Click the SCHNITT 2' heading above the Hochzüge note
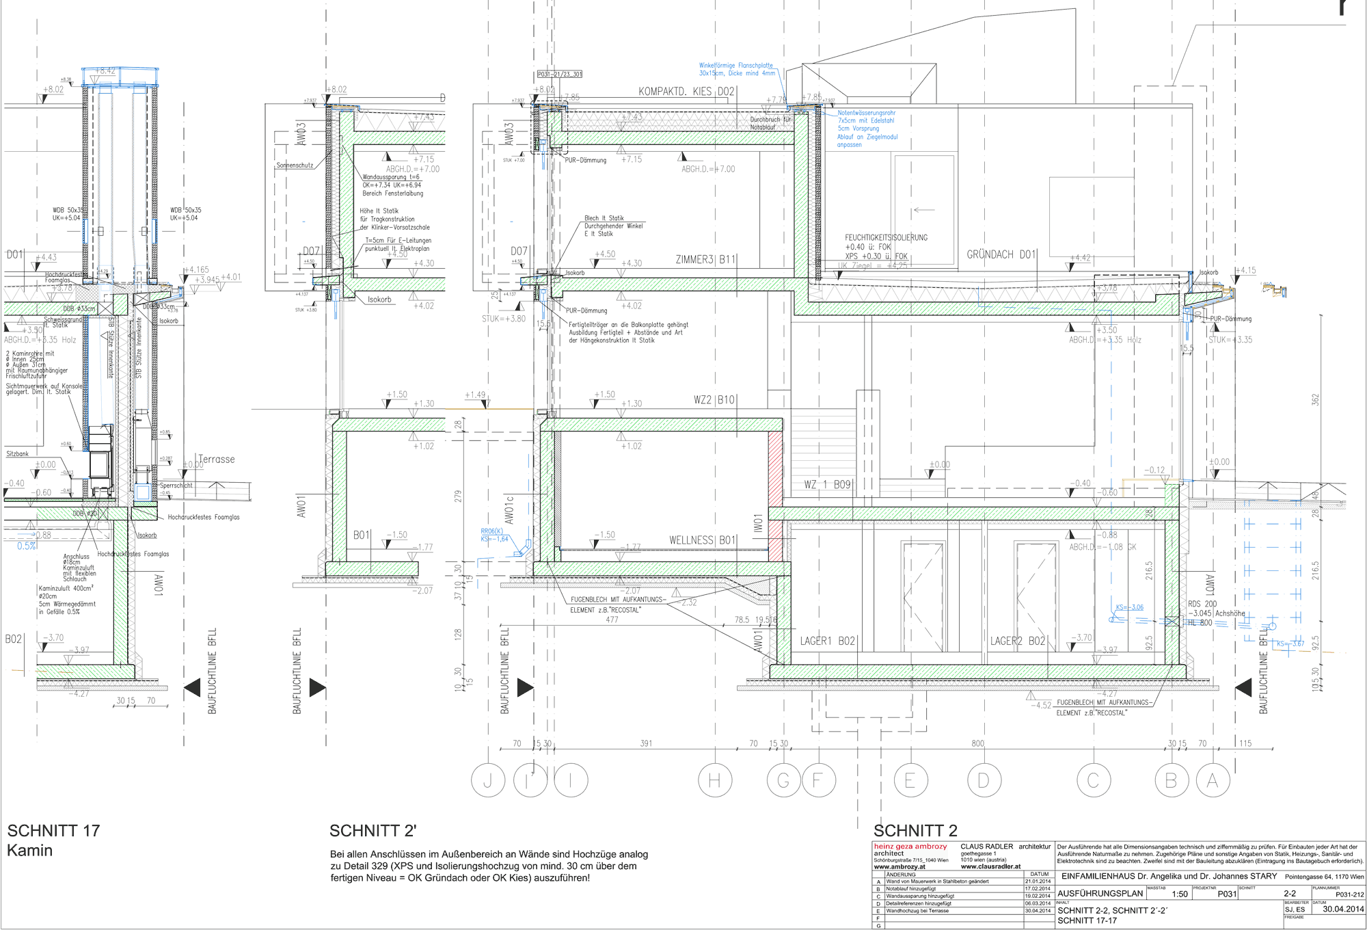 coord(373,831)
